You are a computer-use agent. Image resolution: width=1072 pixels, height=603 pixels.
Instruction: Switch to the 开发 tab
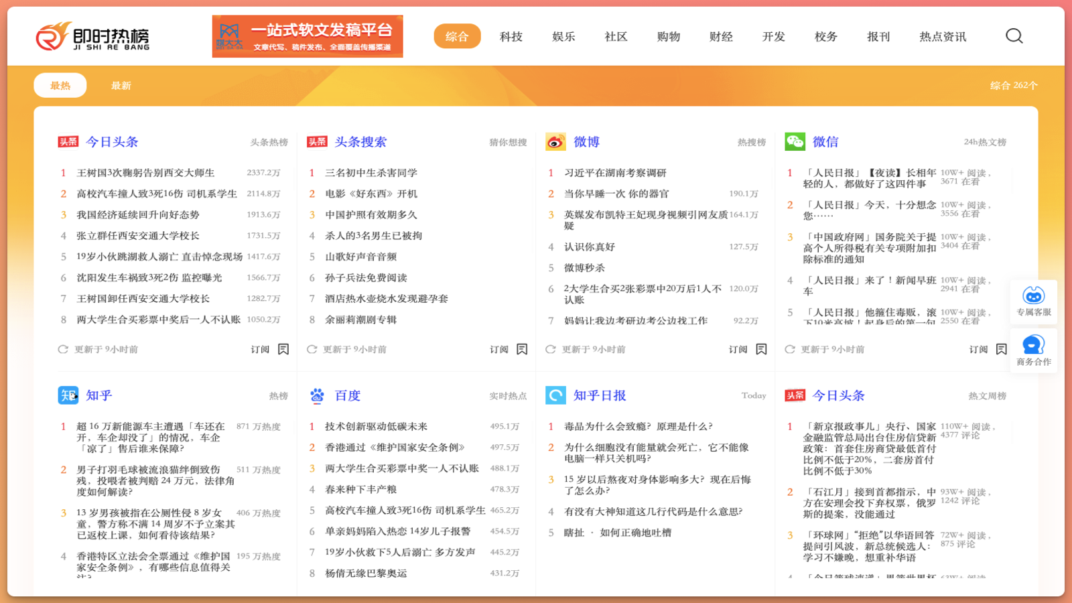[773, 36]
